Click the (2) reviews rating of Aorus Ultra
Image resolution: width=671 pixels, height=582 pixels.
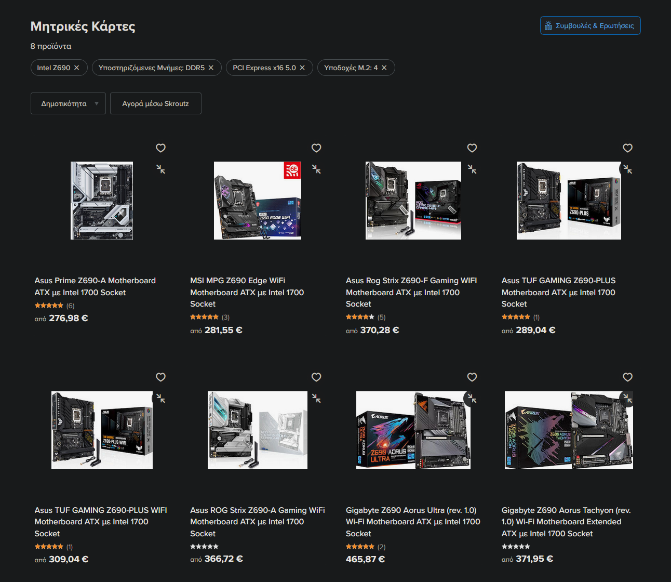(366, 547)
